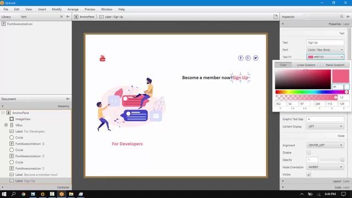Click the AnchorPane breadcrumb icon
352x198 pixels.
click(76, 17)
